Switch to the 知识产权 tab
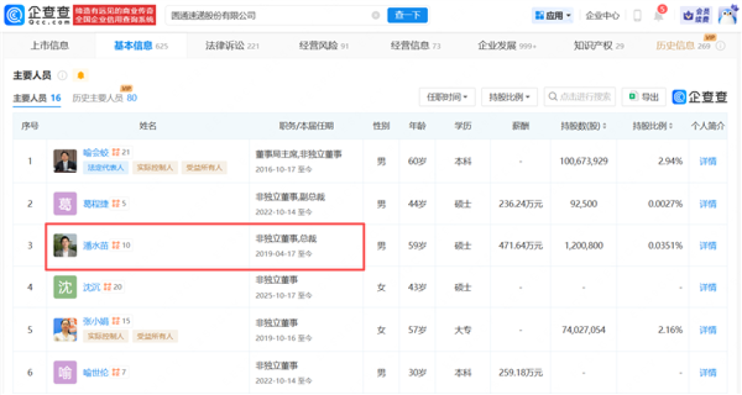 pos(598,46)
